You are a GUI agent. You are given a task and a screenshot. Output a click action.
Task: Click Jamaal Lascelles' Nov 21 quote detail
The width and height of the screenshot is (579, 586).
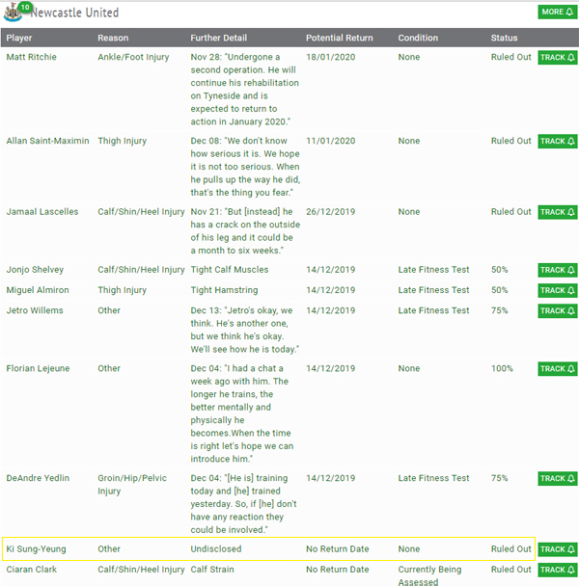coord(245,231)
